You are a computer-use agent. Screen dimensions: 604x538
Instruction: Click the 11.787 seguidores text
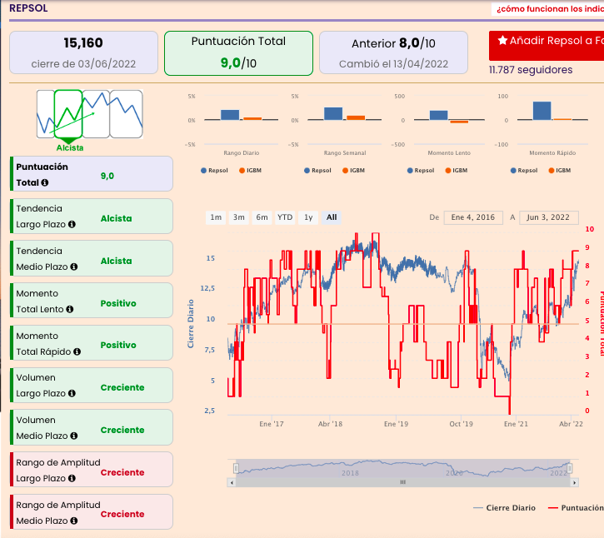(531, 70)
